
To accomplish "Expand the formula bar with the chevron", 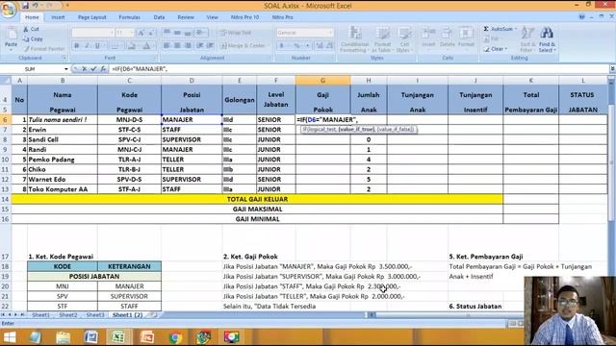I will pyautogui.click(x=612, y=68).
